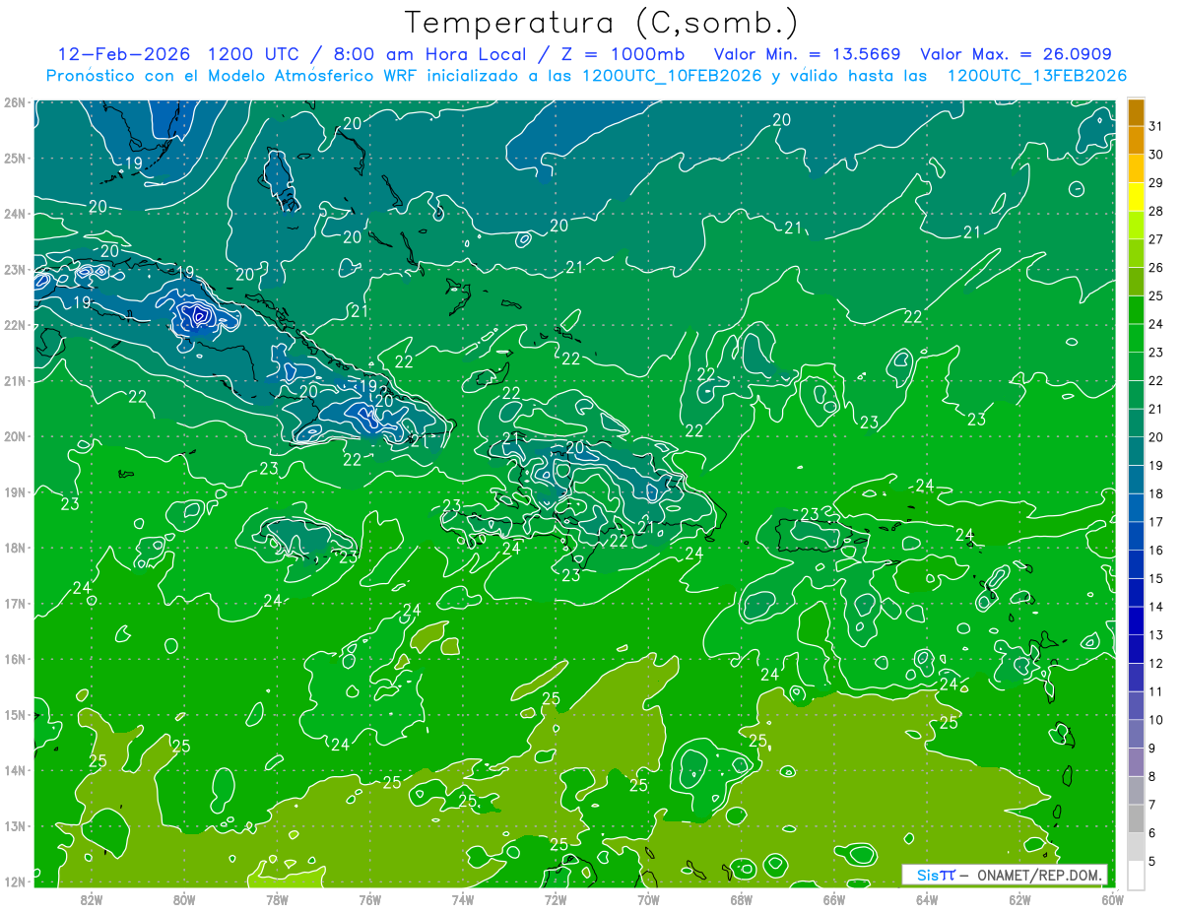This screenshot has height=913, width=1182.
Task: Click the valid-until time "1200UTC_13FEB2026"
Action: [x=1036, y=76]
